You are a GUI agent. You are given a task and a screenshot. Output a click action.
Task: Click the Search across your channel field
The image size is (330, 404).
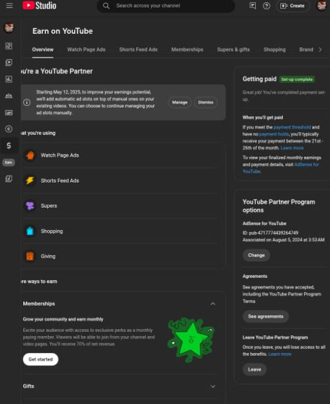(x=166, y=6)
